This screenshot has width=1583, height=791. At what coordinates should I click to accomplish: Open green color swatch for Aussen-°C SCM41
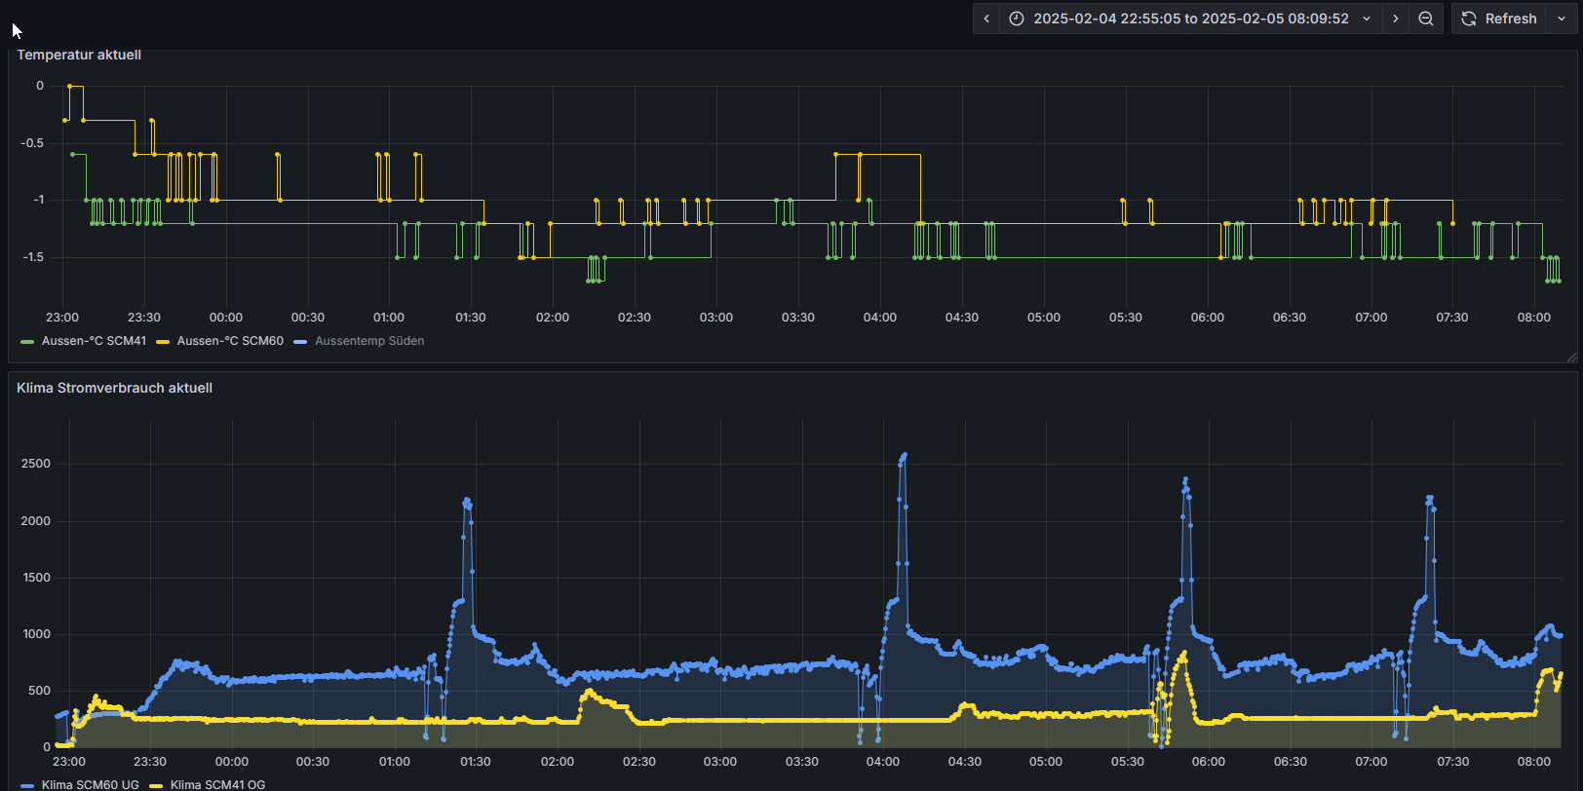coord(27,342)
